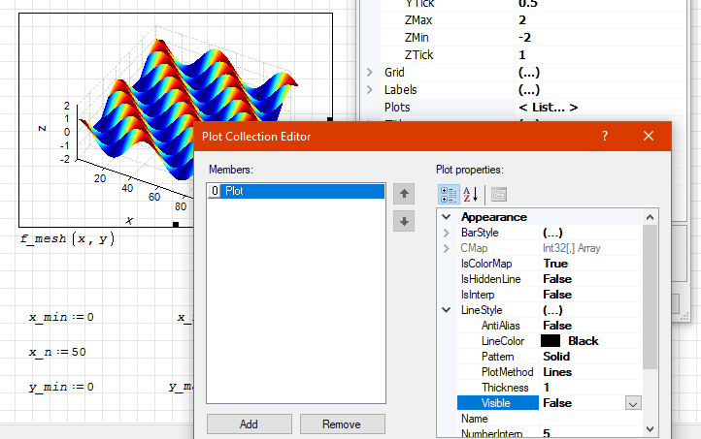Select the ZTick value 1
The width and height of the screenshot is (701, 439).
521,55
